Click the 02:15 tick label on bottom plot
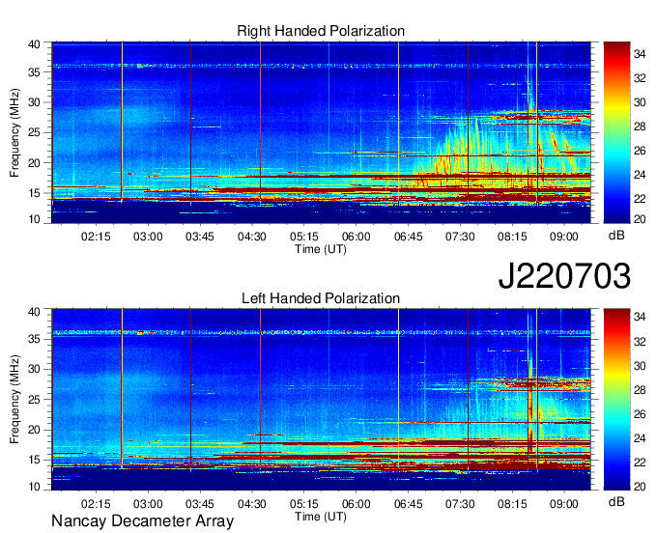 (x=96, y=504)
